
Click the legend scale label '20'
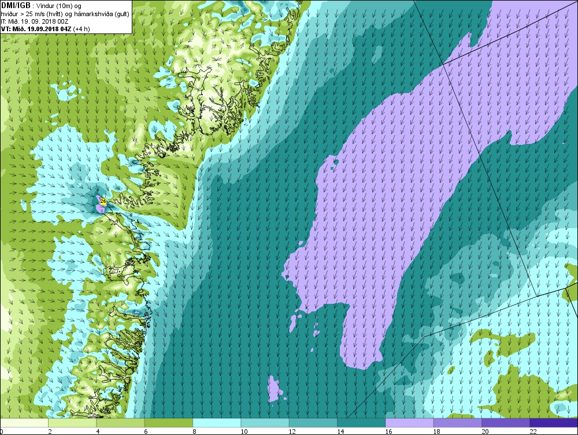tap(485, 432)
